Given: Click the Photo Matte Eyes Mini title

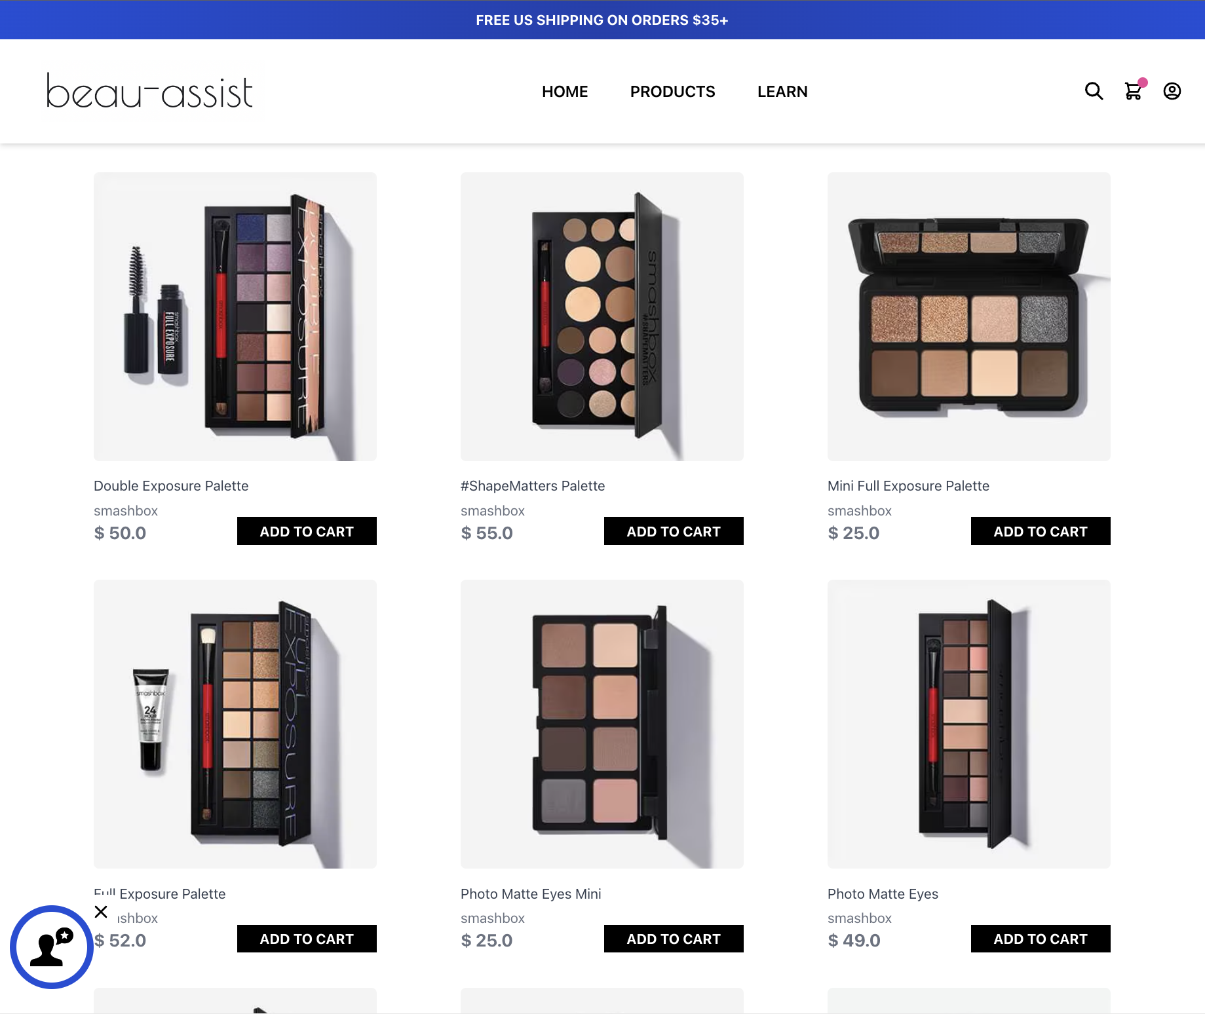Looking at the screenshot, I should click(x=531, y=893).
